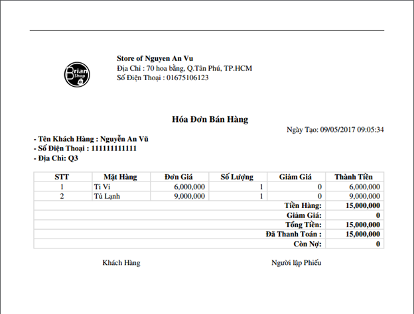Click the Brian Shop logo
Viewport: 414px width, 314px height.
pos(77,75)
